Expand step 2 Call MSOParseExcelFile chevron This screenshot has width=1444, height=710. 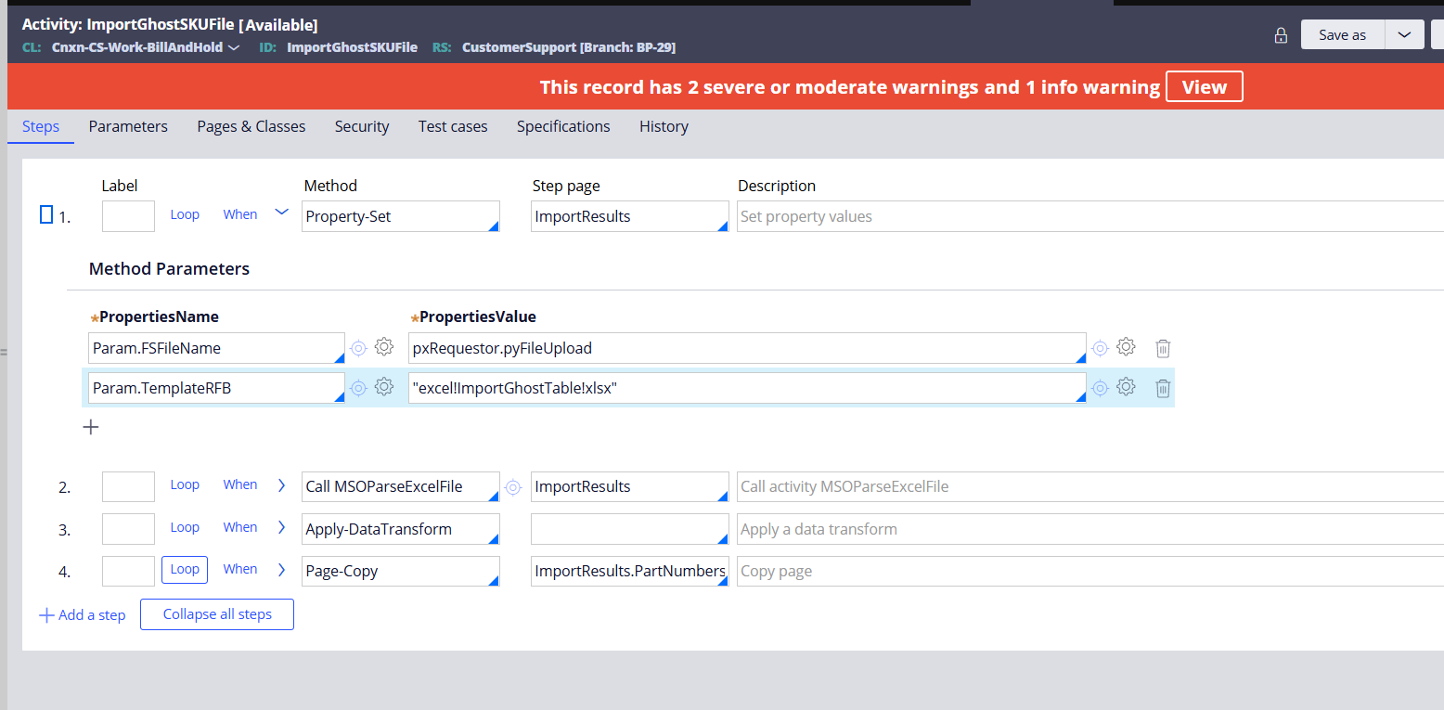point(282,485)
